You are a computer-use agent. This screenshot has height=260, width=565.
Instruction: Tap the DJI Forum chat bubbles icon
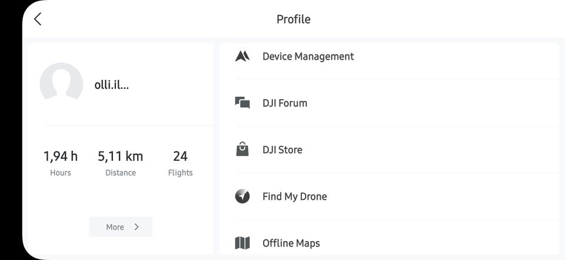(x=242, y=103)
